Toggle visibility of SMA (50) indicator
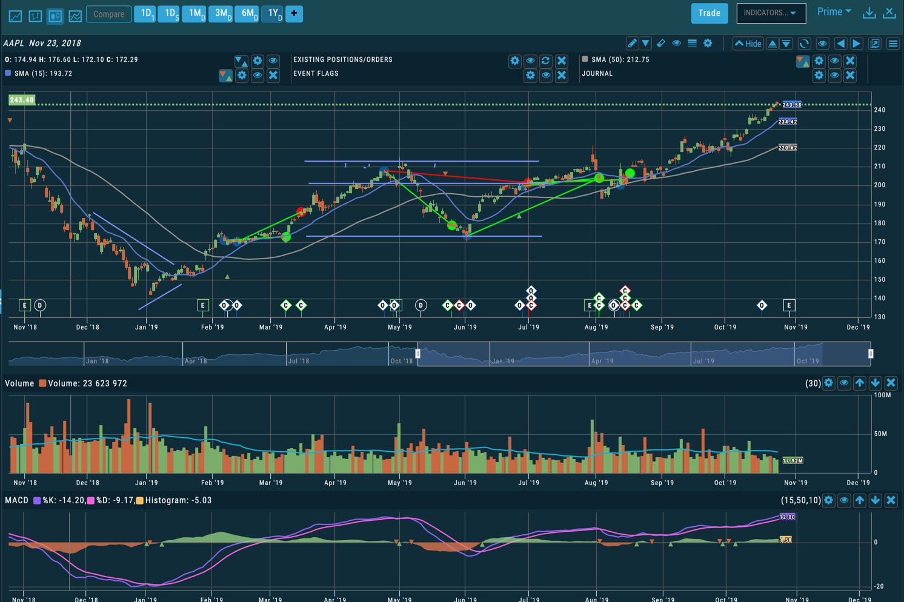The width and height of the screenshot is (904, 602). [x=834, y=61]
